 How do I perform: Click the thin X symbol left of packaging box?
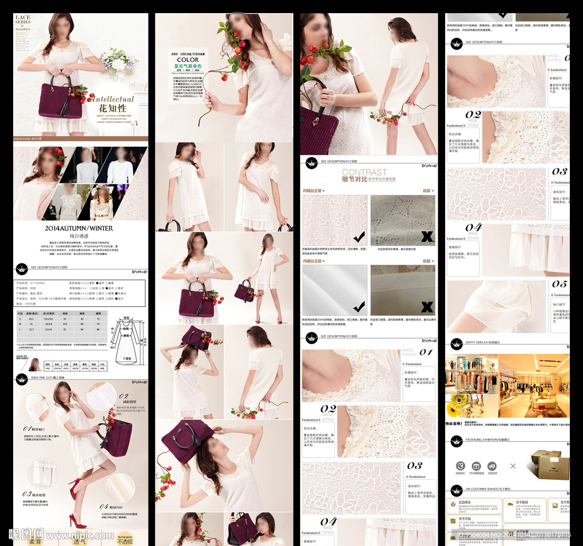(x=513, y=466)
